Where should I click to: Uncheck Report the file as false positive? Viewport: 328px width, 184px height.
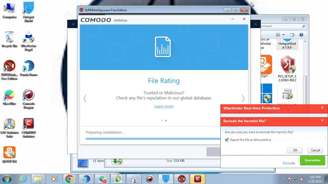tap(227, 140)
